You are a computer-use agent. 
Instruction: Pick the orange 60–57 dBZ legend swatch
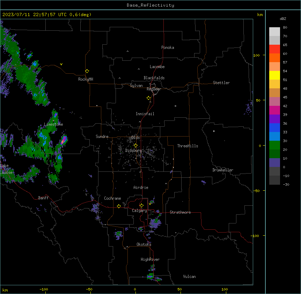click(274, 58)
